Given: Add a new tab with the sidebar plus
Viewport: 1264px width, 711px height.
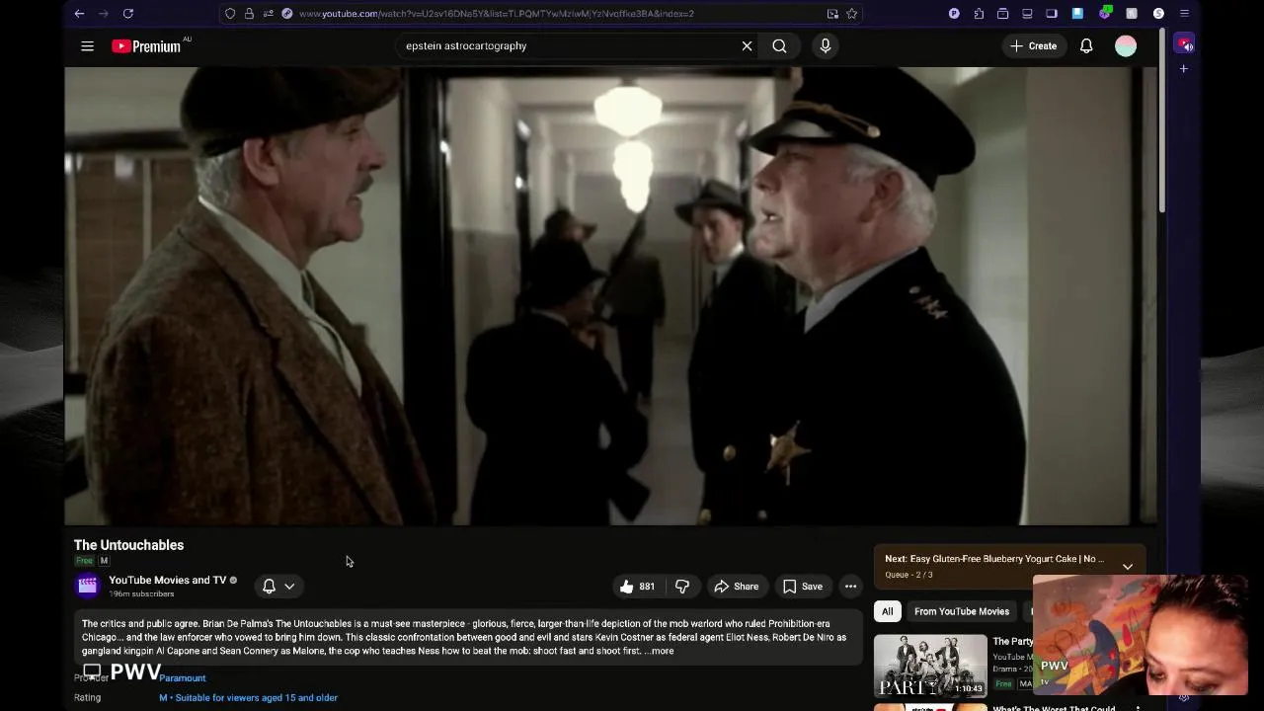Looking at the screenshot, I should point(1184,69).
